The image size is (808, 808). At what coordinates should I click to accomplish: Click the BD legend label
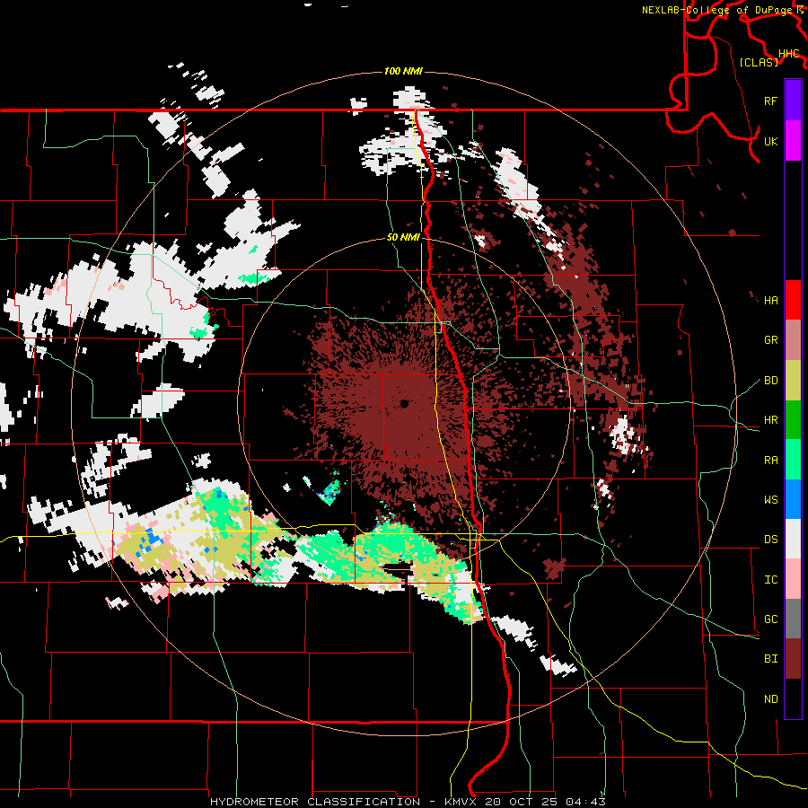pos(771,381)
